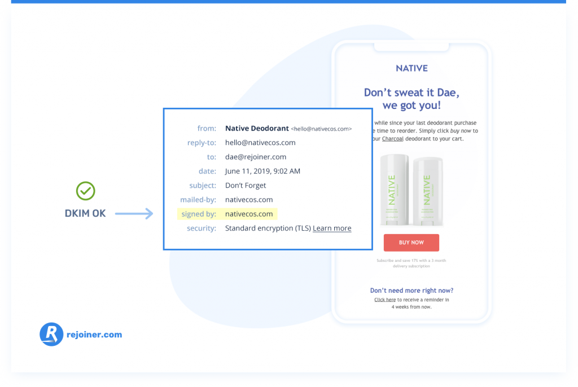Screen dimensions: 578x387
Task: Select the reply-to hello@nativecos.com value
Action: point(260,143)
